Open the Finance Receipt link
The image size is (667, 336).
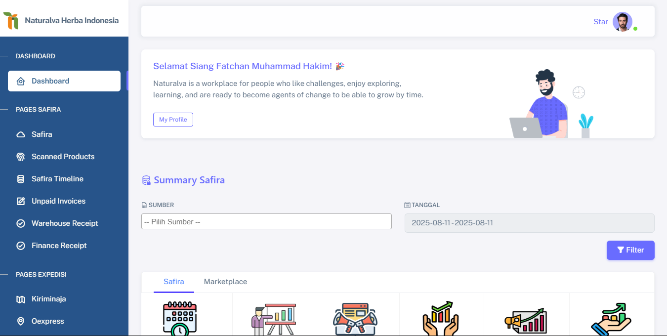[x=64, y=246]
